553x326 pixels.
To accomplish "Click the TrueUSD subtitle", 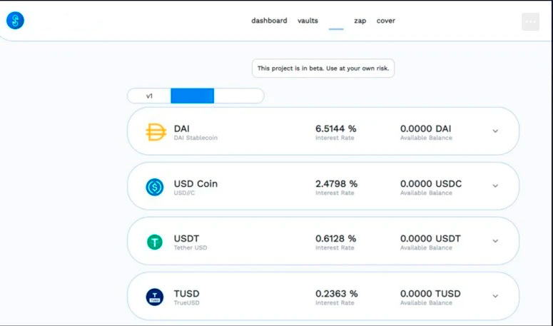I will pos(186,302).
